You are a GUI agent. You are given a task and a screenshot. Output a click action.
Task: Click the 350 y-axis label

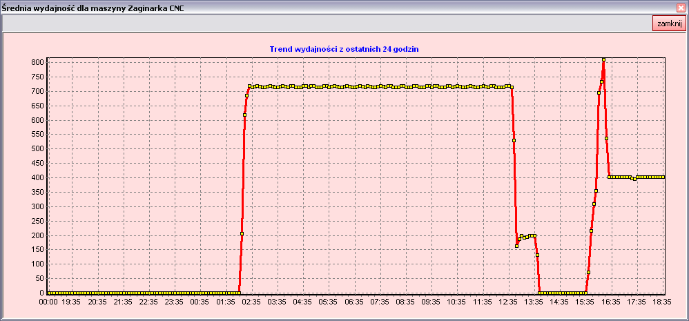pos(38,193)
